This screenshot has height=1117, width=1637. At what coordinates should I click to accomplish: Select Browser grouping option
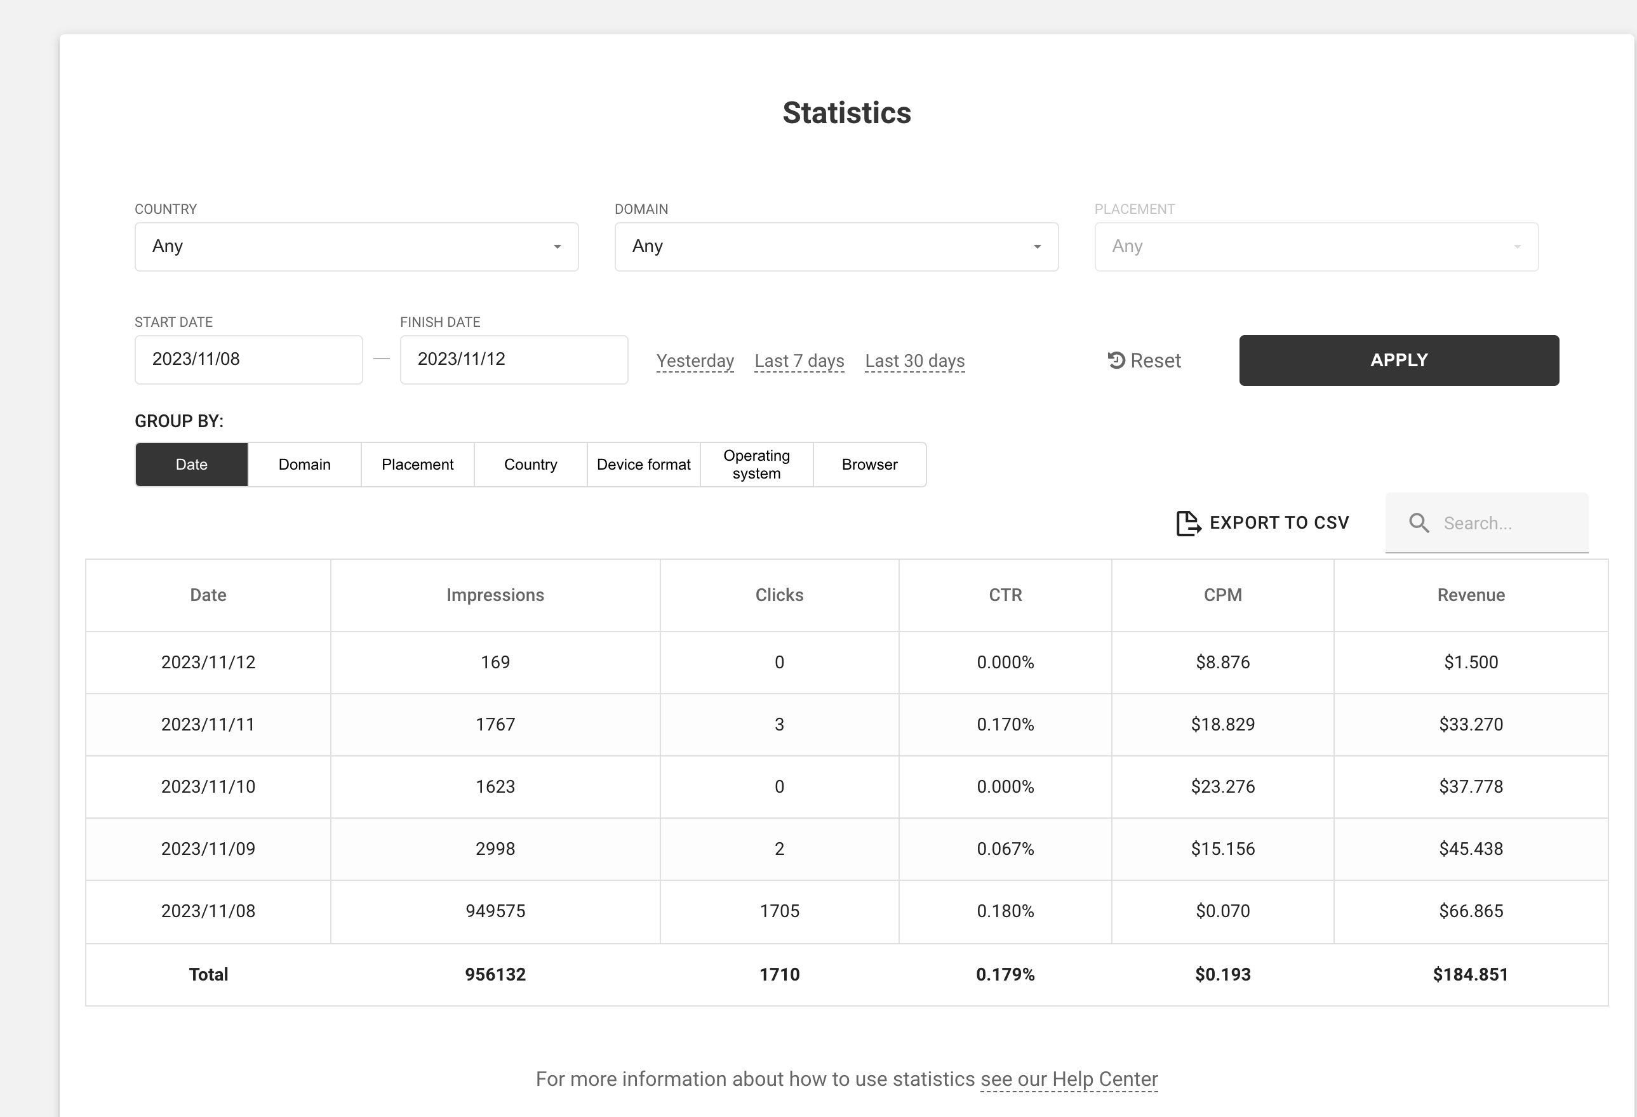tap(869, 465)
